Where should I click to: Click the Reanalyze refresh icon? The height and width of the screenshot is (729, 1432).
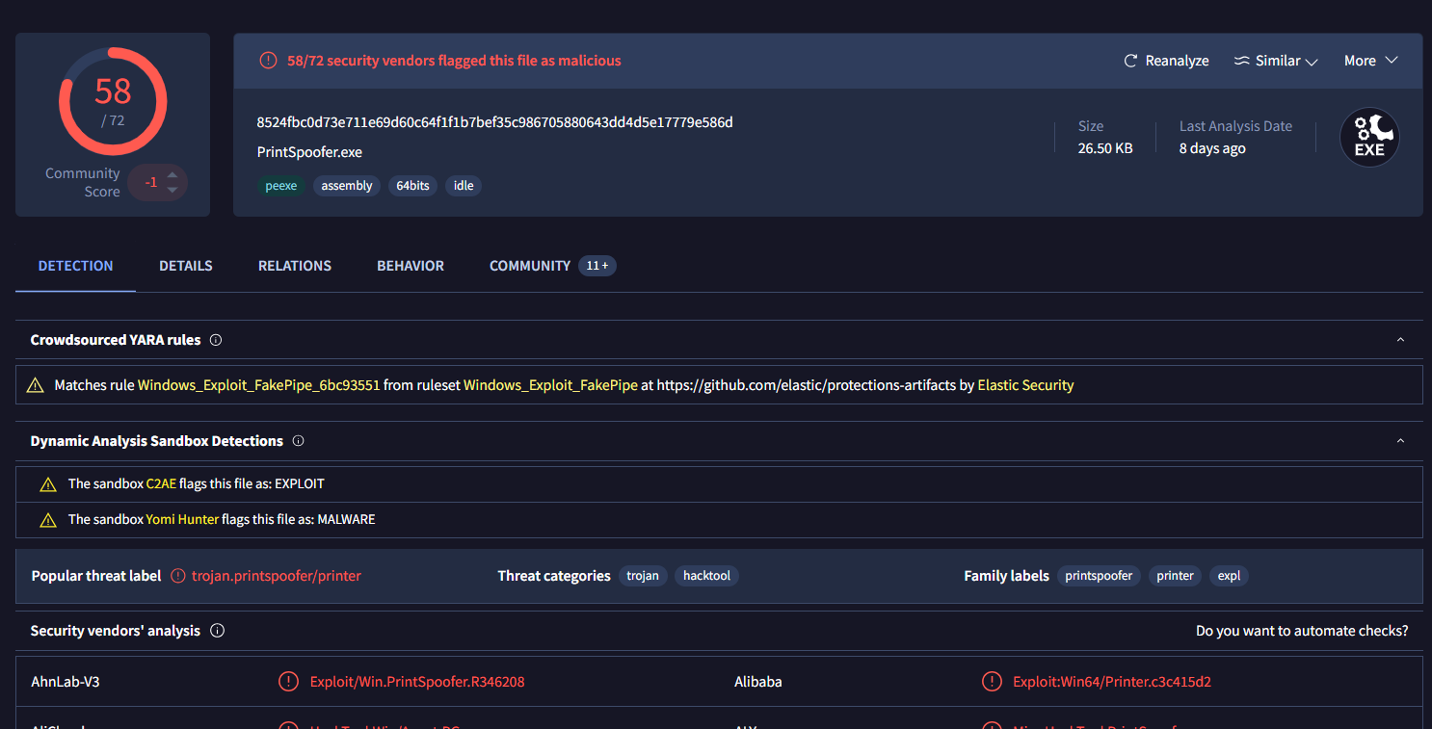pyautogui.click(x=1130, y=61)
